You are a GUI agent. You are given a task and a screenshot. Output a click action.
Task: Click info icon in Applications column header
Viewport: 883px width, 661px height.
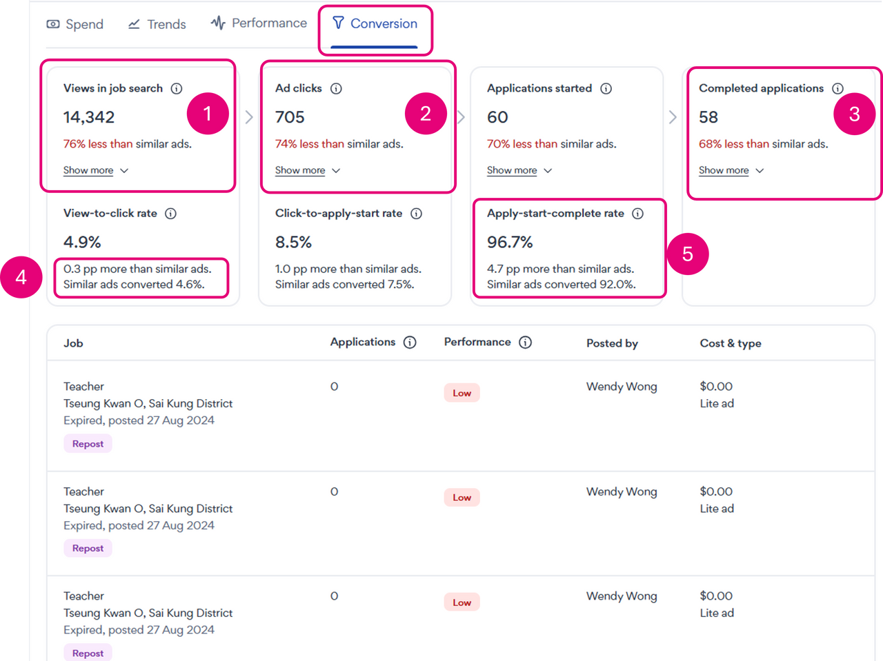pyautogui.click(x=410, y=343)
